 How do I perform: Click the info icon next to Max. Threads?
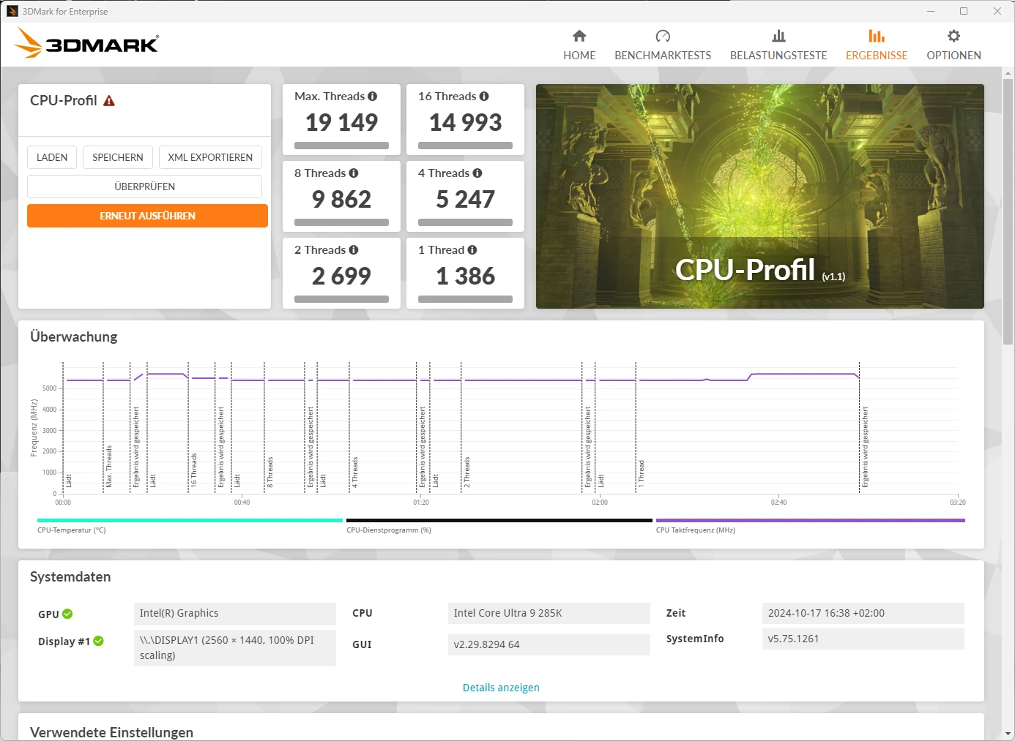[x=372, y=97]
